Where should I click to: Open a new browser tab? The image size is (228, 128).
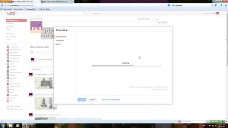click(73, 1)
